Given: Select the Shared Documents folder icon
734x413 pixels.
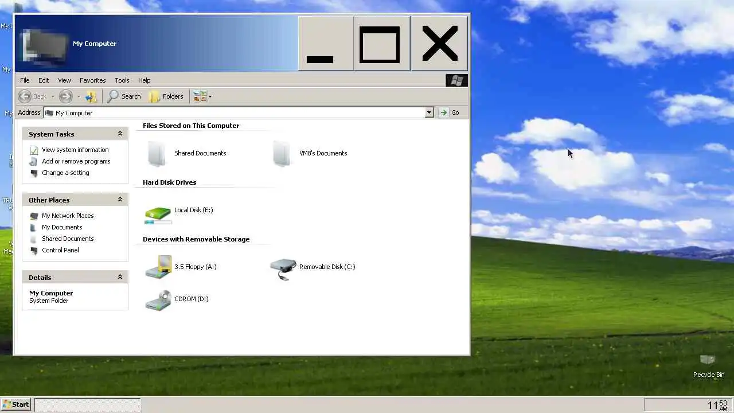Looking at the screenshot, I should coord(157,153).
